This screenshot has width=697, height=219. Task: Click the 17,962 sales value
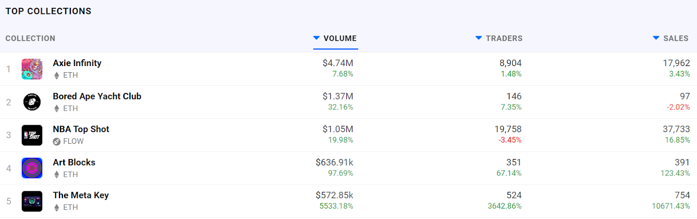pyautogui.click(x=677, y=63)
